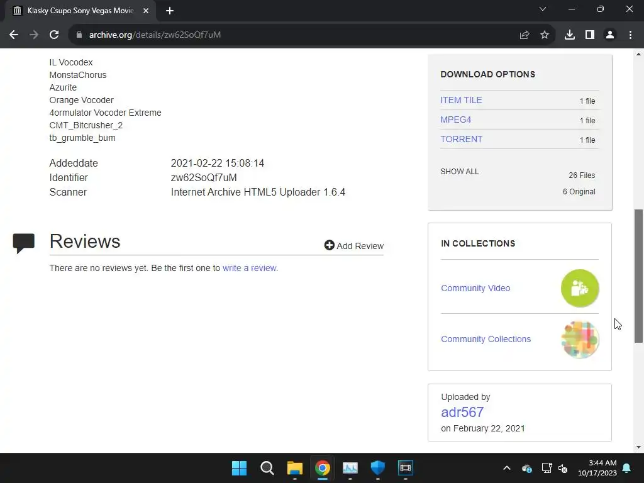The image size is (644, 483).
Task: Open File Explorer from taskbar
Action: pos(294,468)
